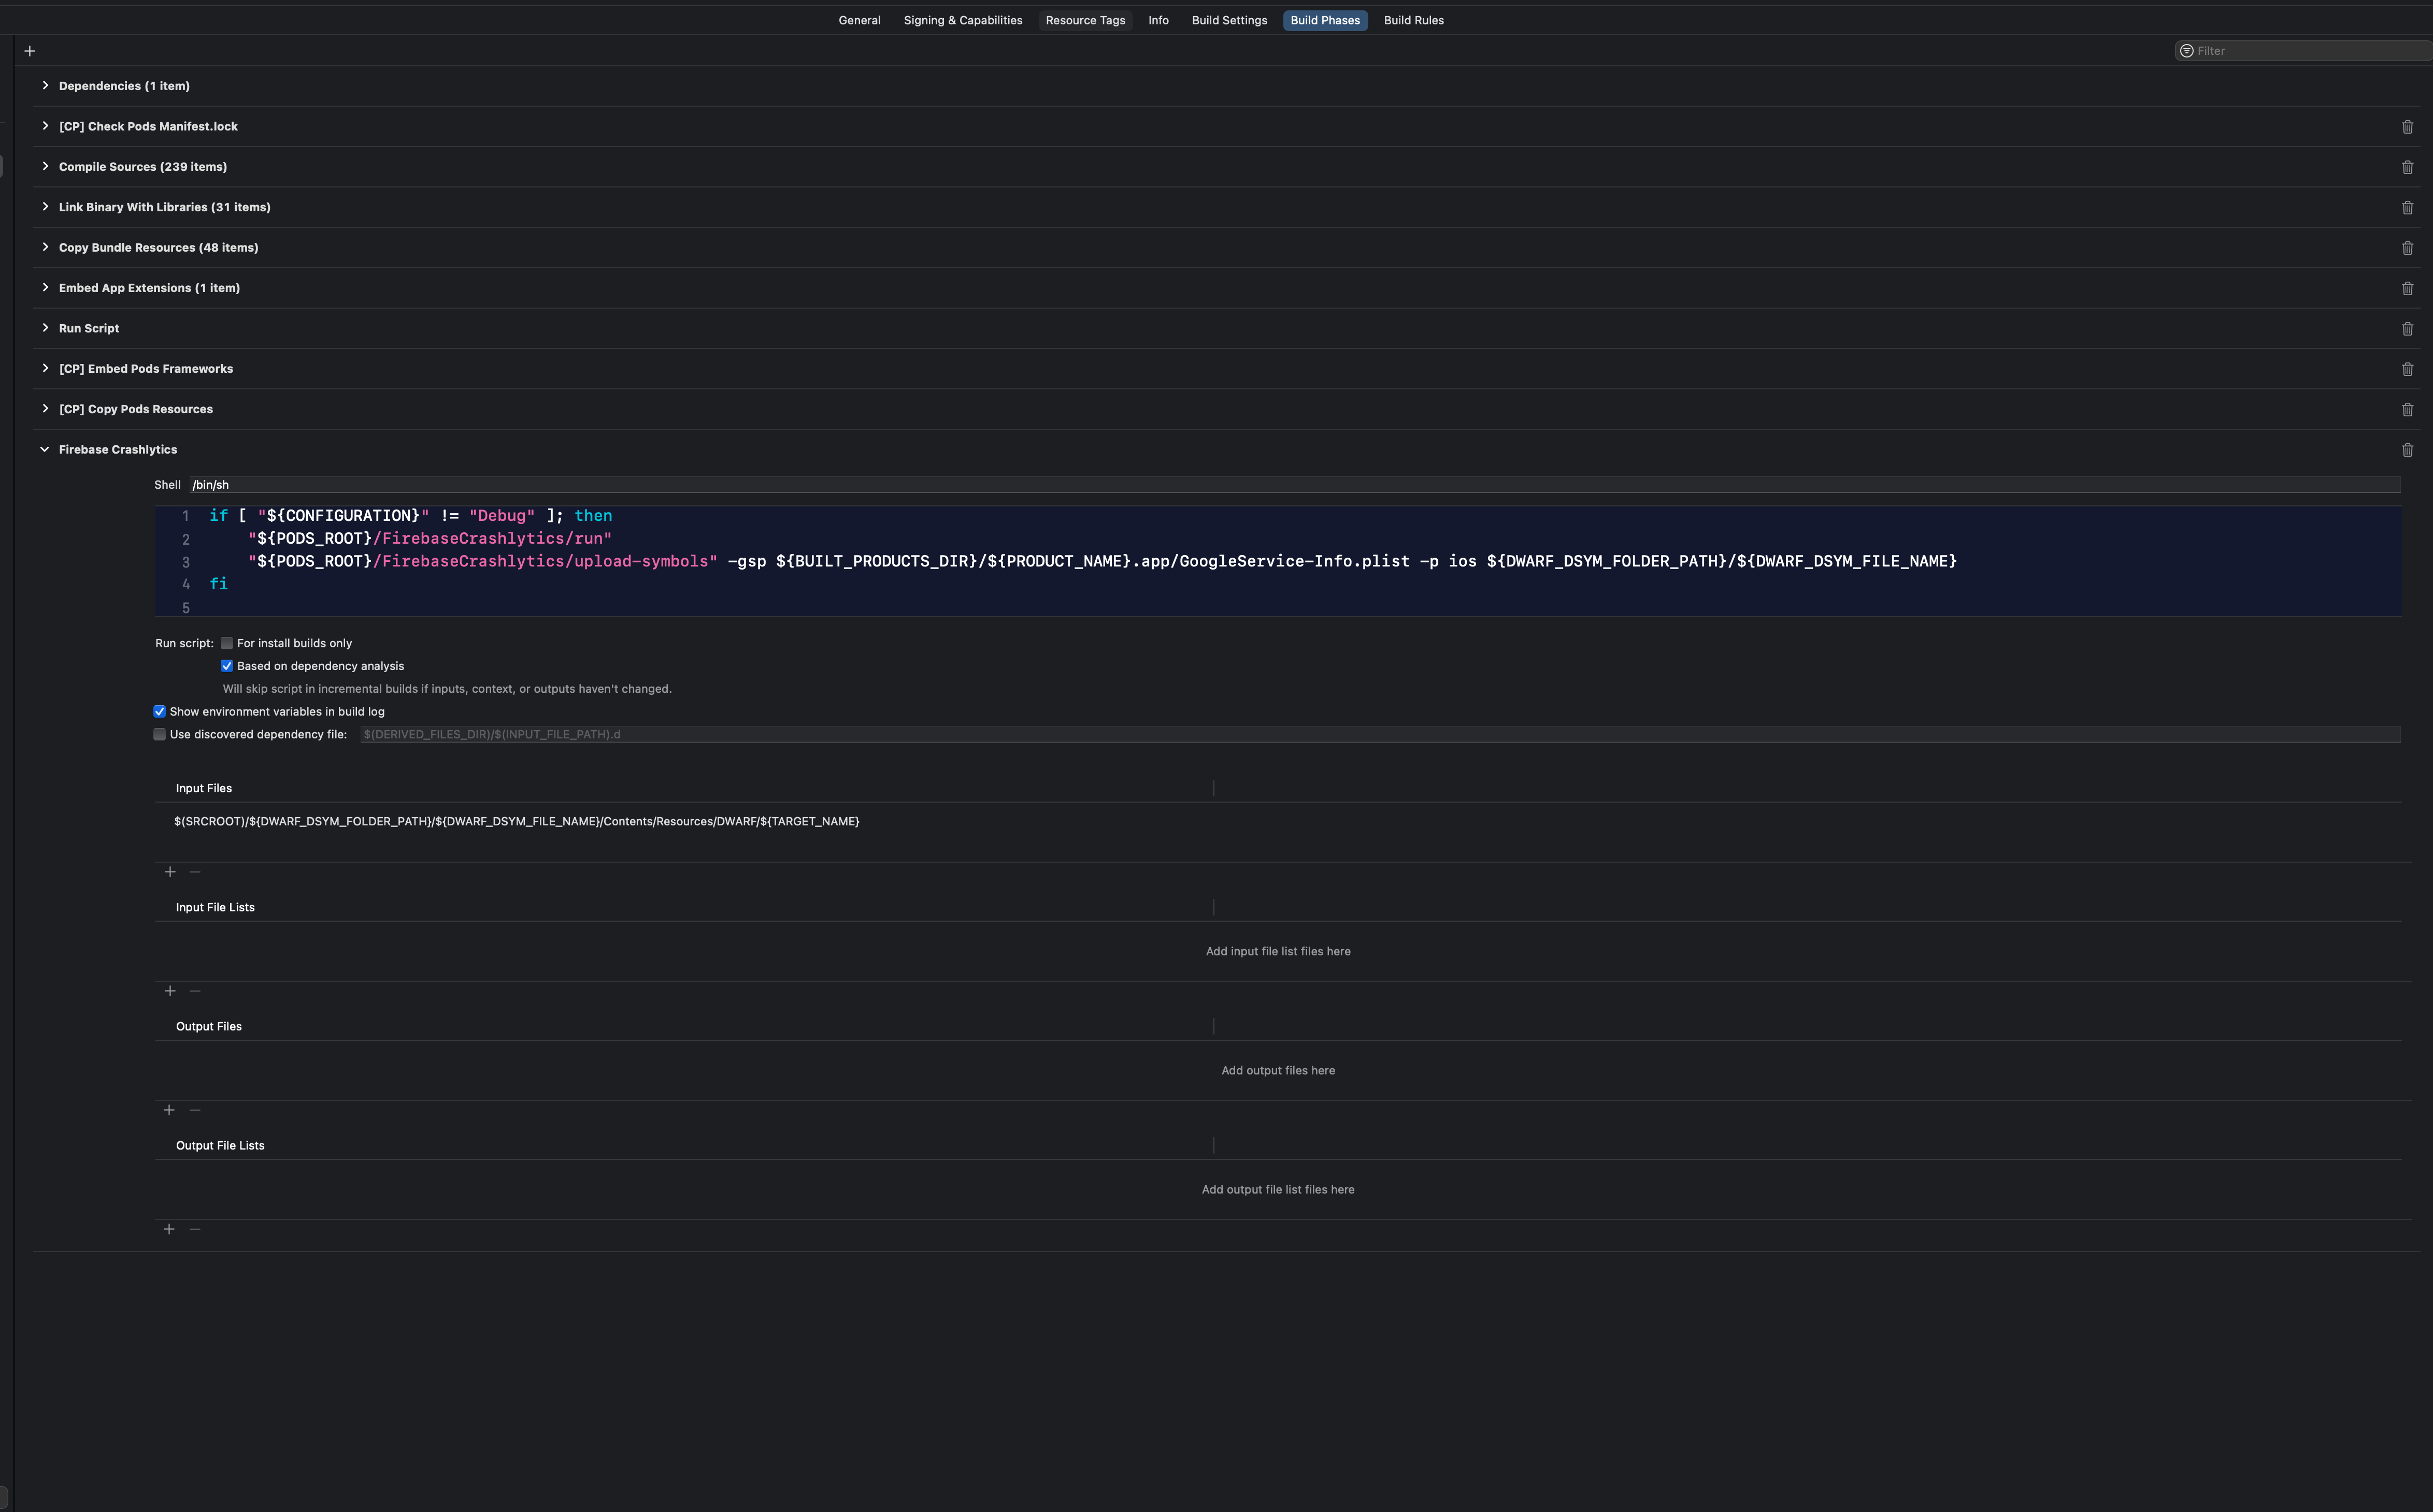
Task: Expand the Compile Sources phase
Action: (x=45, y=167)
